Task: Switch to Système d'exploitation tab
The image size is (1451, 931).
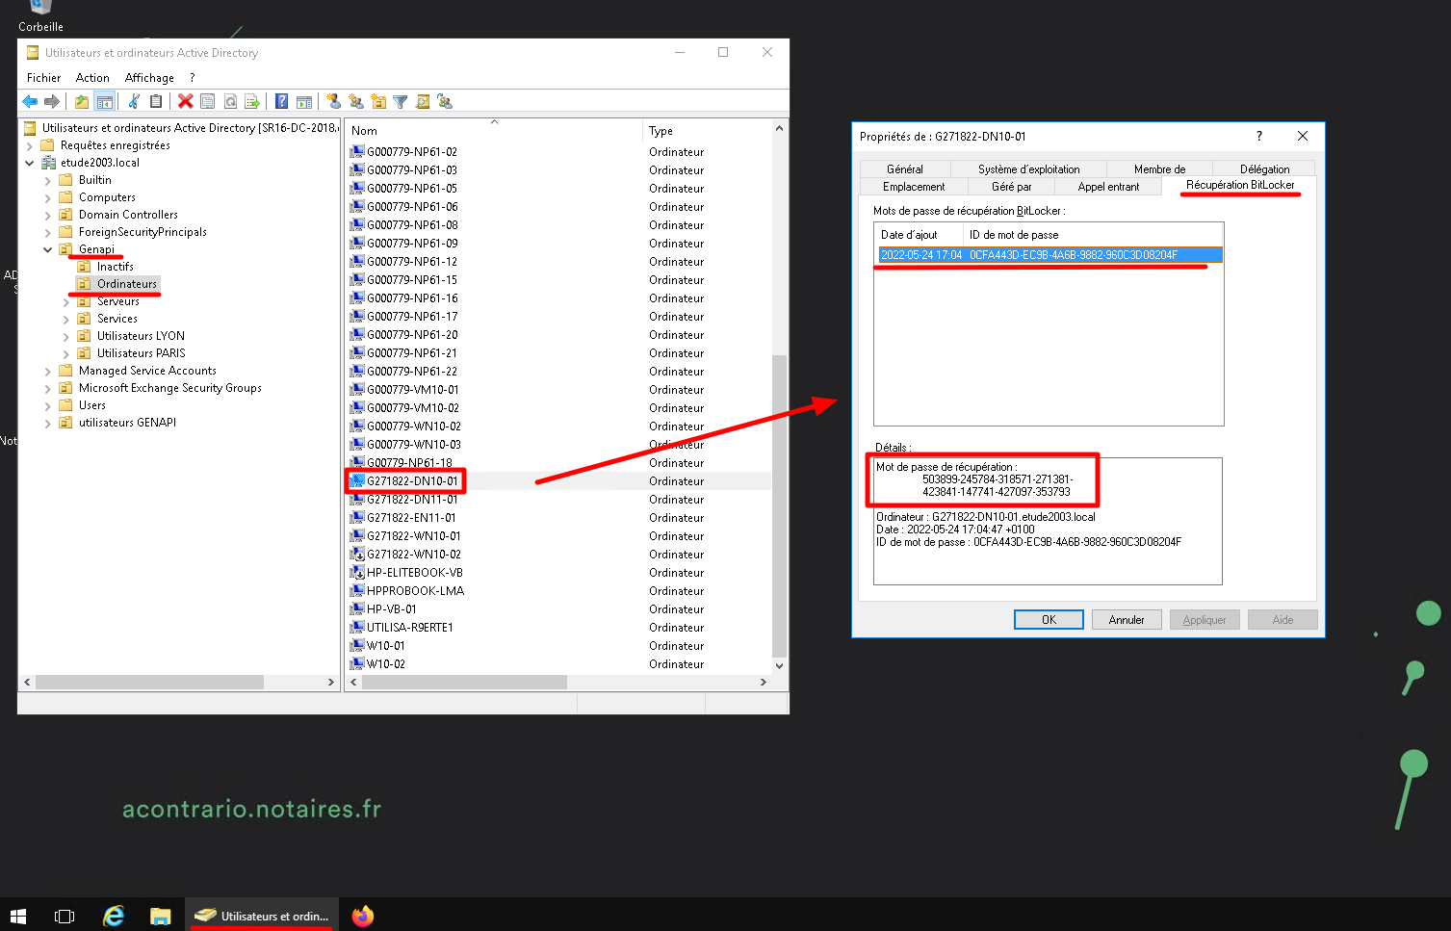Action: [1028, 168]
